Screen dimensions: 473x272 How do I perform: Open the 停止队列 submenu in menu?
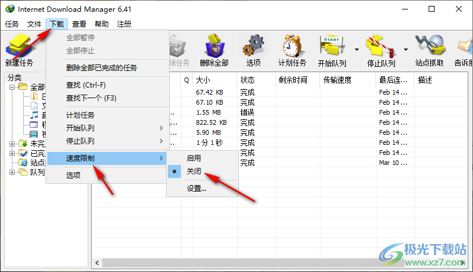107,141
